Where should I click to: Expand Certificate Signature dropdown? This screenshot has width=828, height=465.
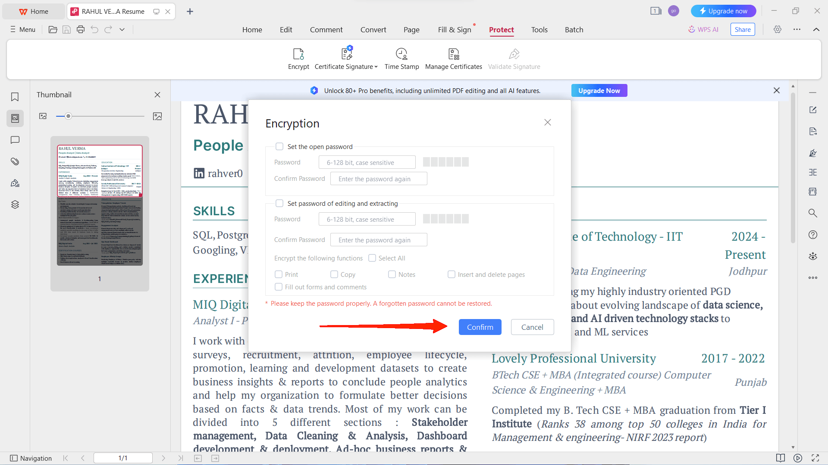click(x=376, y=67)
